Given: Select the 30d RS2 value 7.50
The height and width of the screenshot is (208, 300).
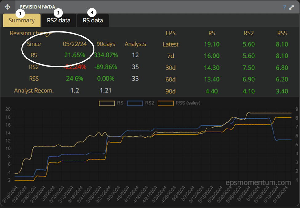Looking at the screenshot, I should pos(249,67).
